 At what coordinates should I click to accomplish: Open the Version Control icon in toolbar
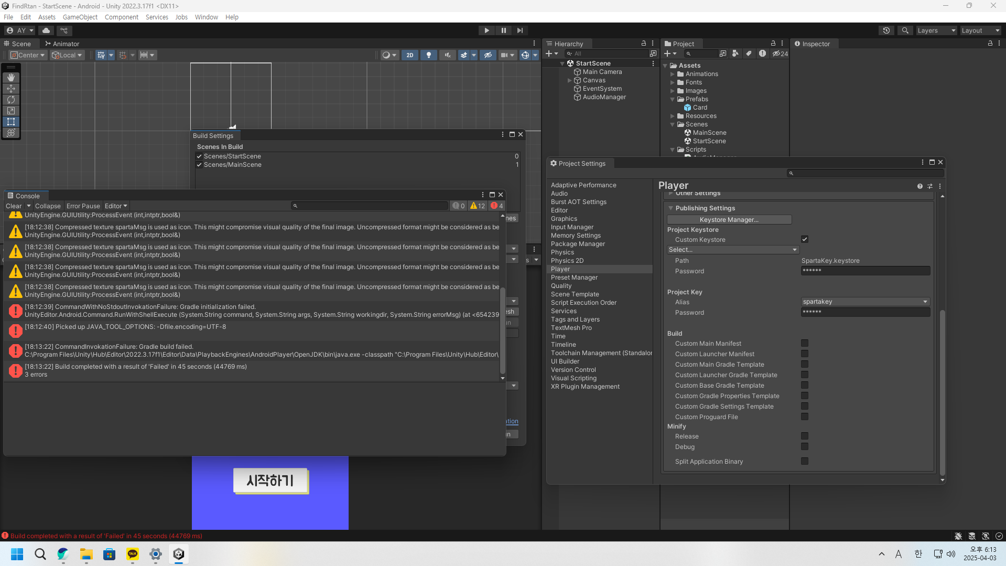pos(64,30)
